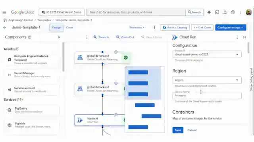Click the plus connector above frontend node
Viewport: 254px width, 142px height.
[x=116, y=114]
